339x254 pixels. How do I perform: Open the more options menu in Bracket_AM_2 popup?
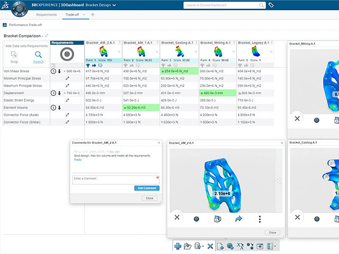pyautogui.click(x=260, y=219)
